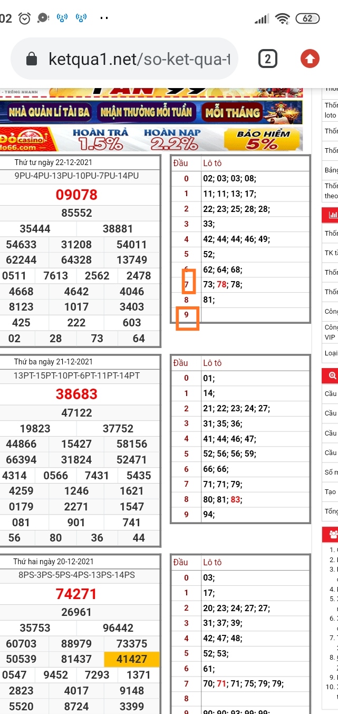The height and width of the screenshot is (714, 338).
Task: Tap the red users group sidebar icon
Action: 333,535
